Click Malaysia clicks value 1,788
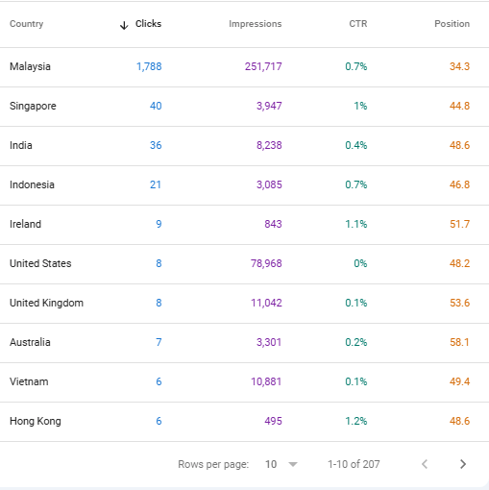The height and width of the screenshot is (490, 489). pos(149,66)
